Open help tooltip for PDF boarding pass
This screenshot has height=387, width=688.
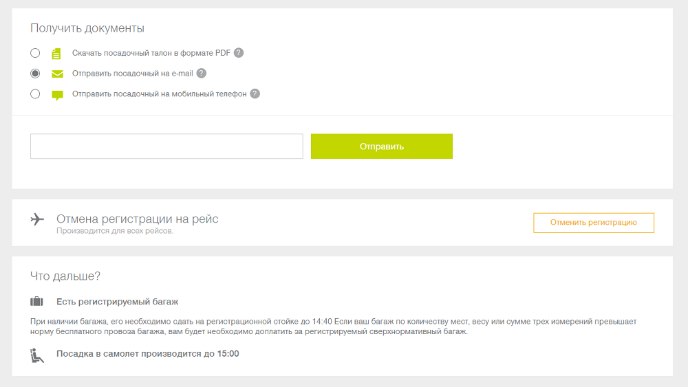tap(239, 53)
